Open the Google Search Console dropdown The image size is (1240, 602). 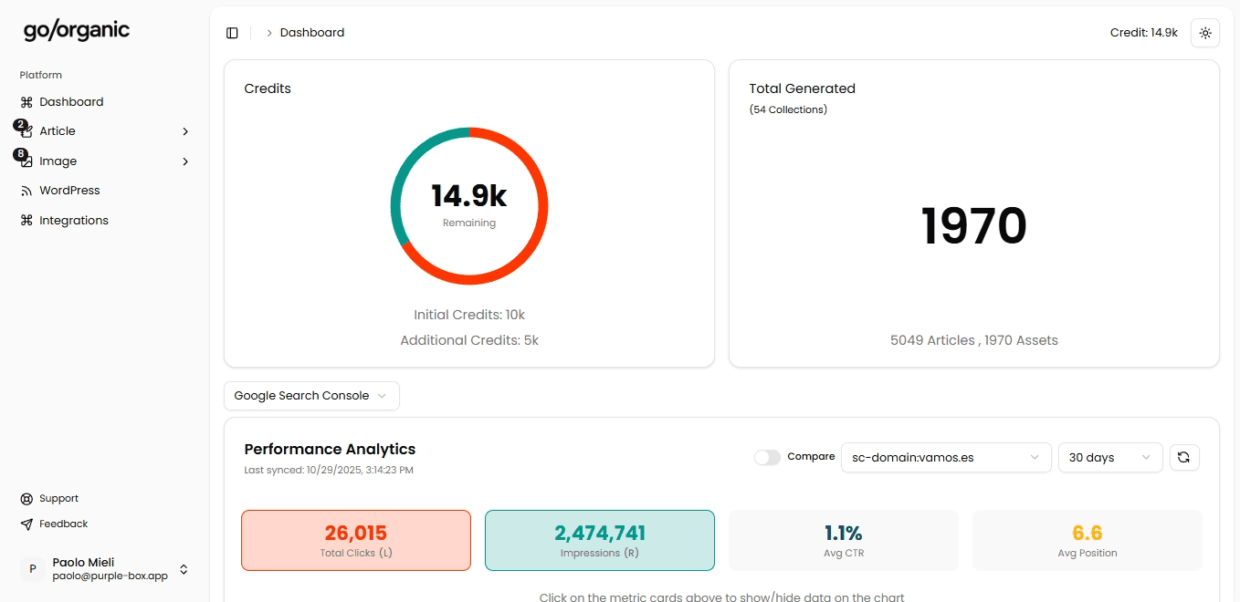tap(311, 396)
